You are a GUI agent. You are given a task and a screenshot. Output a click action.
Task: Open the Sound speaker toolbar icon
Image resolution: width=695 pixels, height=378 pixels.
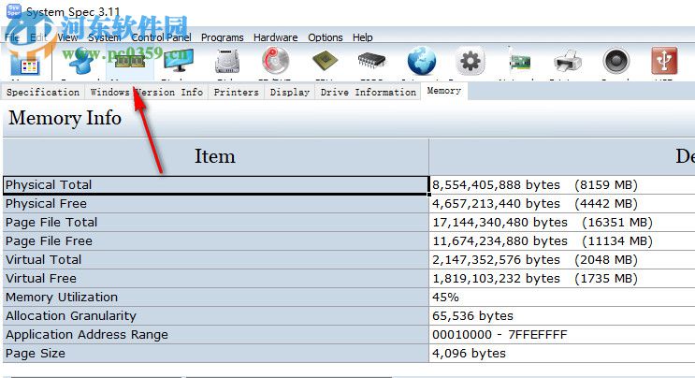pos(616,61)
